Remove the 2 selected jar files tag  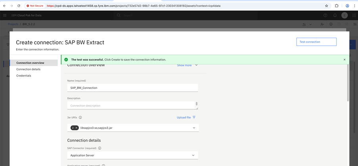click(77, 128)
